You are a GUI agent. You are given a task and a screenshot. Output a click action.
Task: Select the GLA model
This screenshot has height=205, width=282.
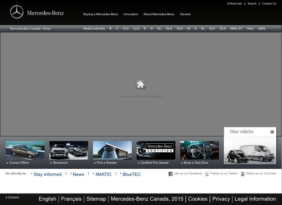[x=169, y=29]
